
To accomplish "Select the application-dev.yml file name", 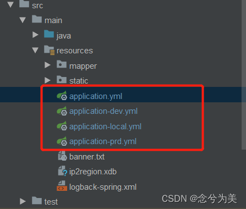I will [x=103, y=112].
